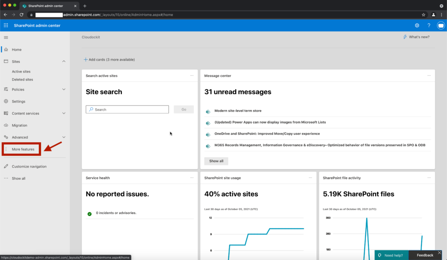The image size is (447, 260).
Task: Open the account profile avatar
Action: pos(441,25)
